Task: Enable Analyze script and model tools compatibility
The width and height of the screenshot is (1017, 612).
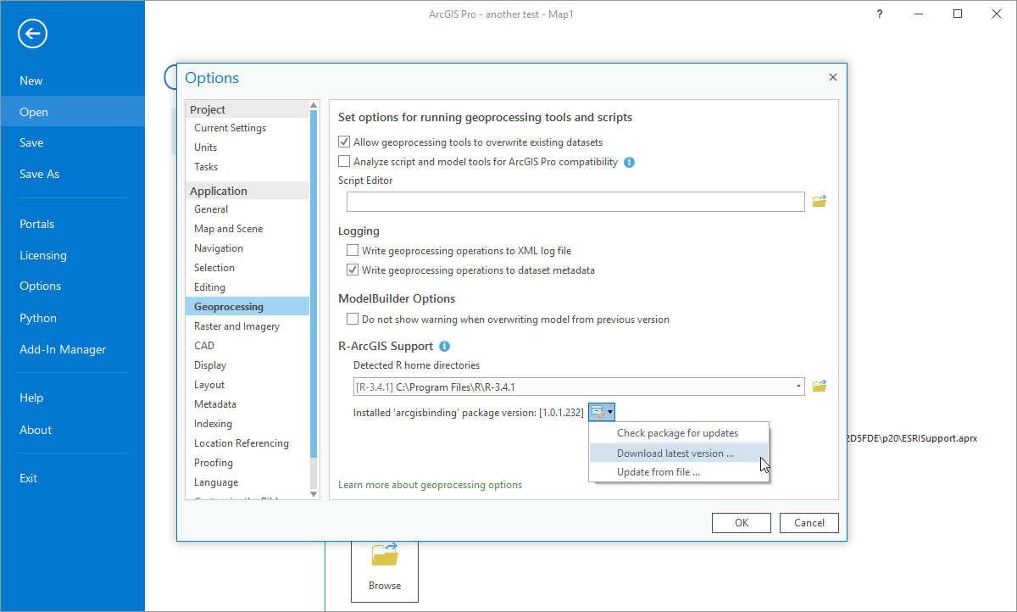Action: [x=344, y=162]
